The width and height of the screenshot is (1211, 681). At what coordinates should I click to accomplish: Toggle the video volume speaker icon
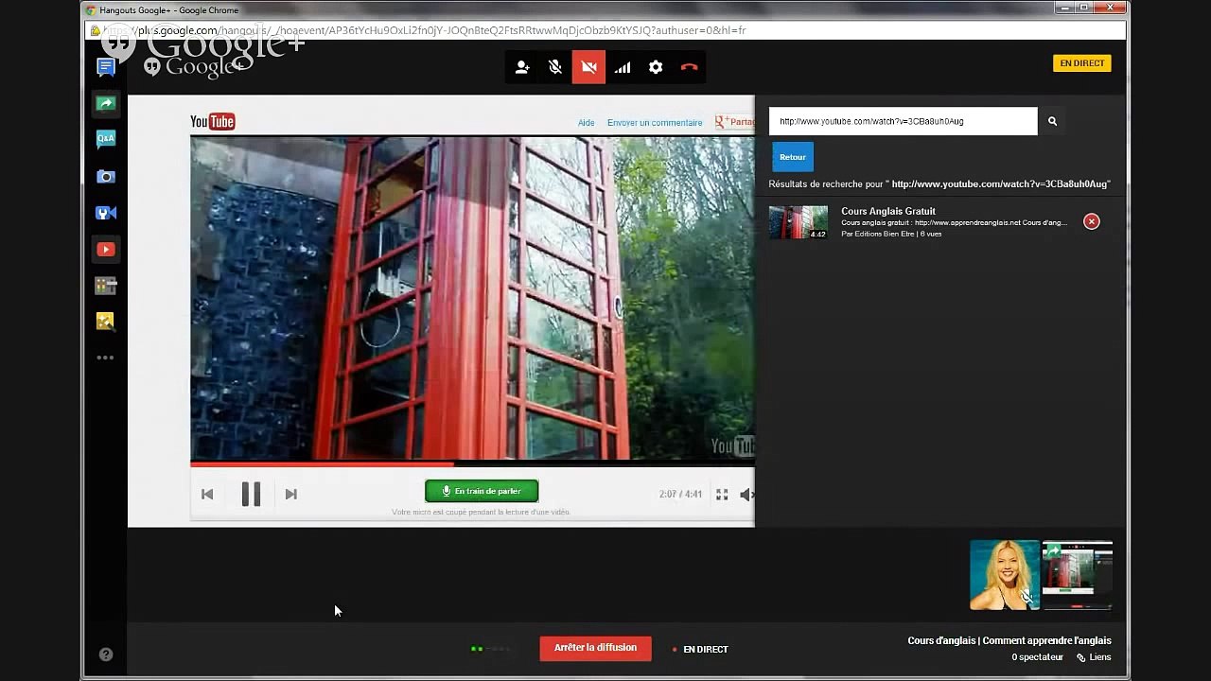[746, 495]
